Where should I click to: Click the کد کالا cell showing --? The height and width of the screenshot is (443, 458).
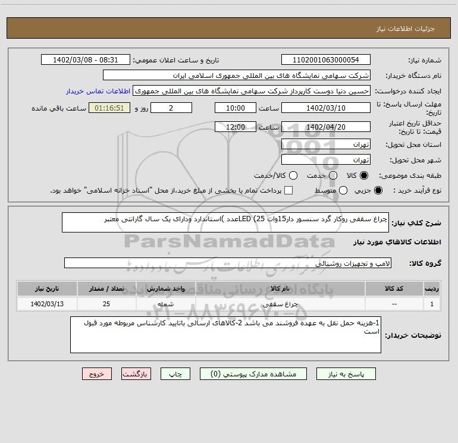pyautogui.click(x=394, y=304)
